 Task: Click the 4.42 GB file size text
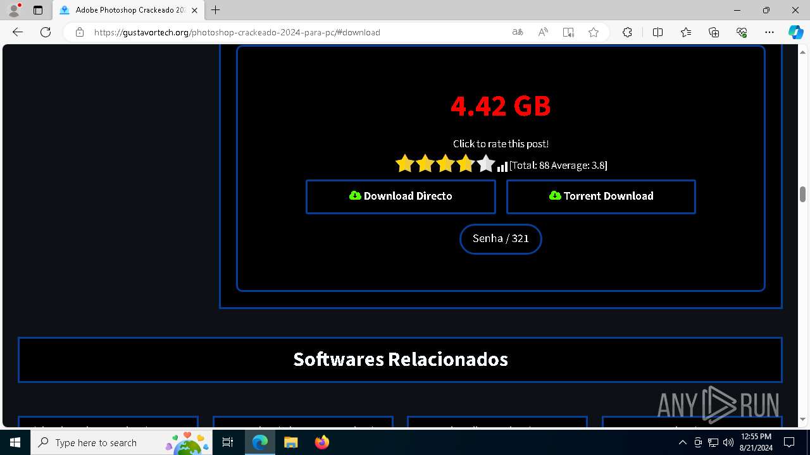click(x=501, y=106)
